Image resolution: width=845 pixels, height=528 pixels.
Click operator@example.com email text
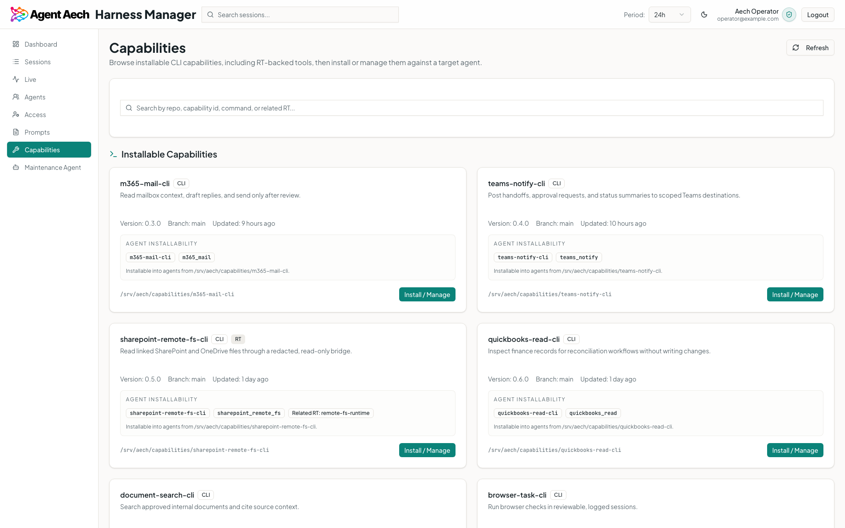coord(748,19)
